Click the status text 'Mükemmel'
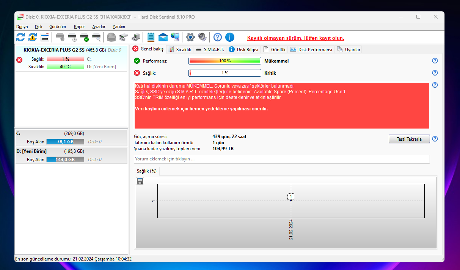This screenshot has width=460, height=270. (276, 61)
